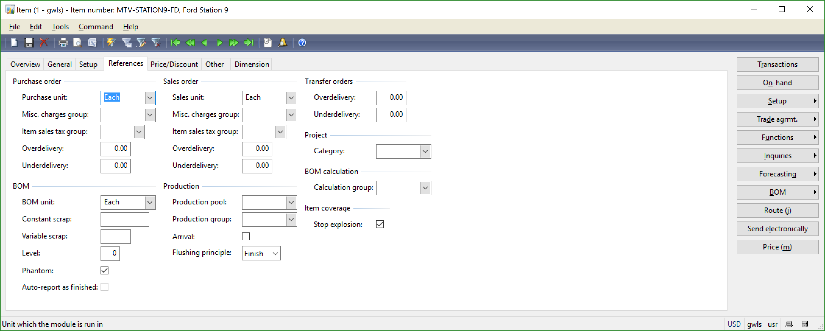Delete record with the red X icon
This screenshot has width=825, height=331.
click(x=44, y=43)
